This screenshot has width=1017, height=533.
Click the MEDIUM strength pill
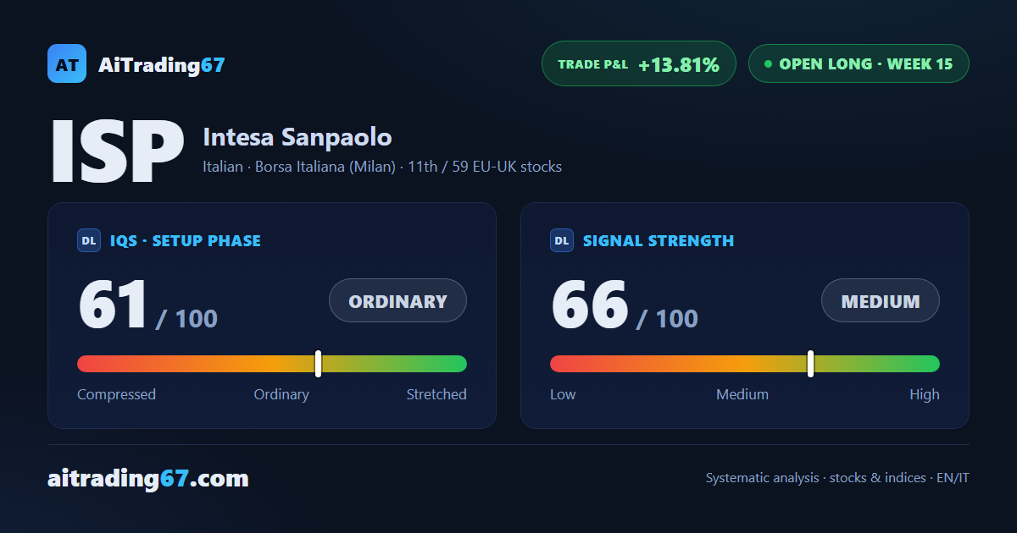881,300
